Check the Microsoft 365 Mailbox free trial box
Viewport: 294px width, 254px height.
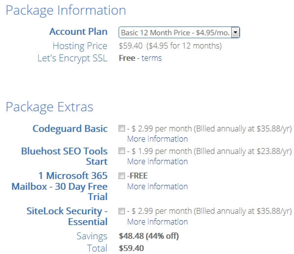[122, 176]
